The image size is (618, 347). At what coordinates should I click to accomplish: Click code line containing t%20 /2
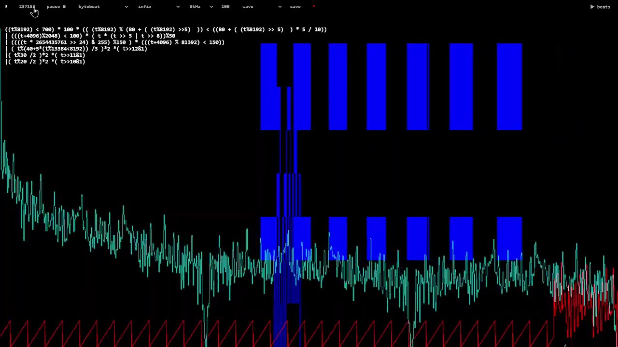(45, 62)
